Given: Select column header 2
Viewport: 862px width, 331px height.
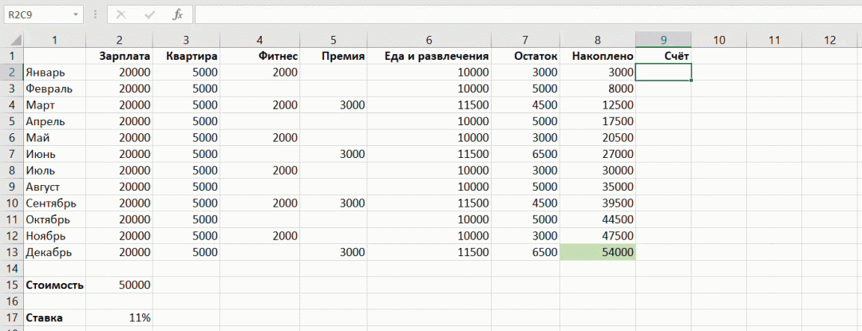Looking at the screenshot, I should pyautogui.click(x=119, y=40).
